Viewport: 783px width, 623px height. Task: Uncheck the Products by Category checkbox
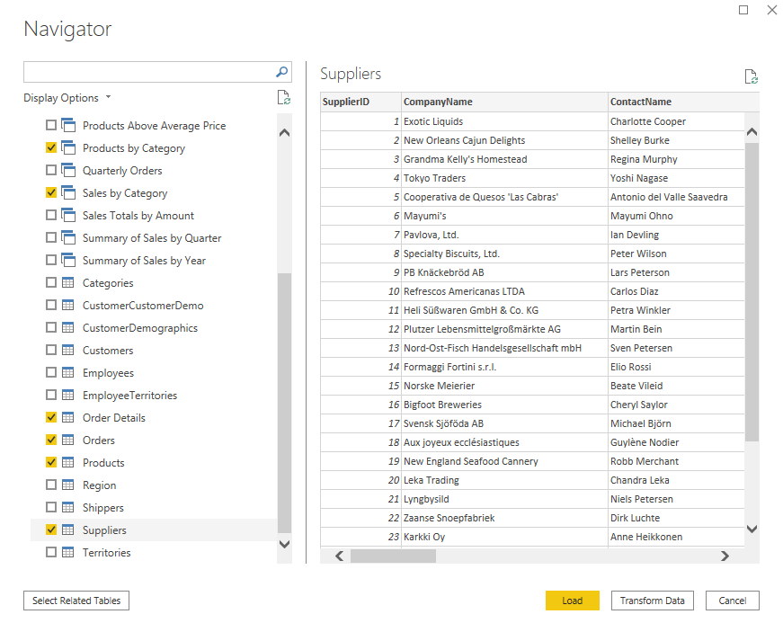(51, 147)
